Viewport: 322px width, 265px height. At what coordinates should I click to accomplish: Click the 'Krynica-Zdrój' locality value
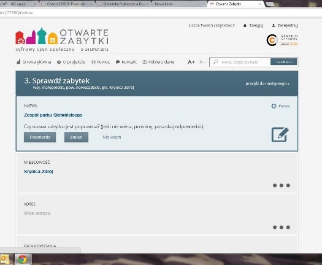(39, 172)
